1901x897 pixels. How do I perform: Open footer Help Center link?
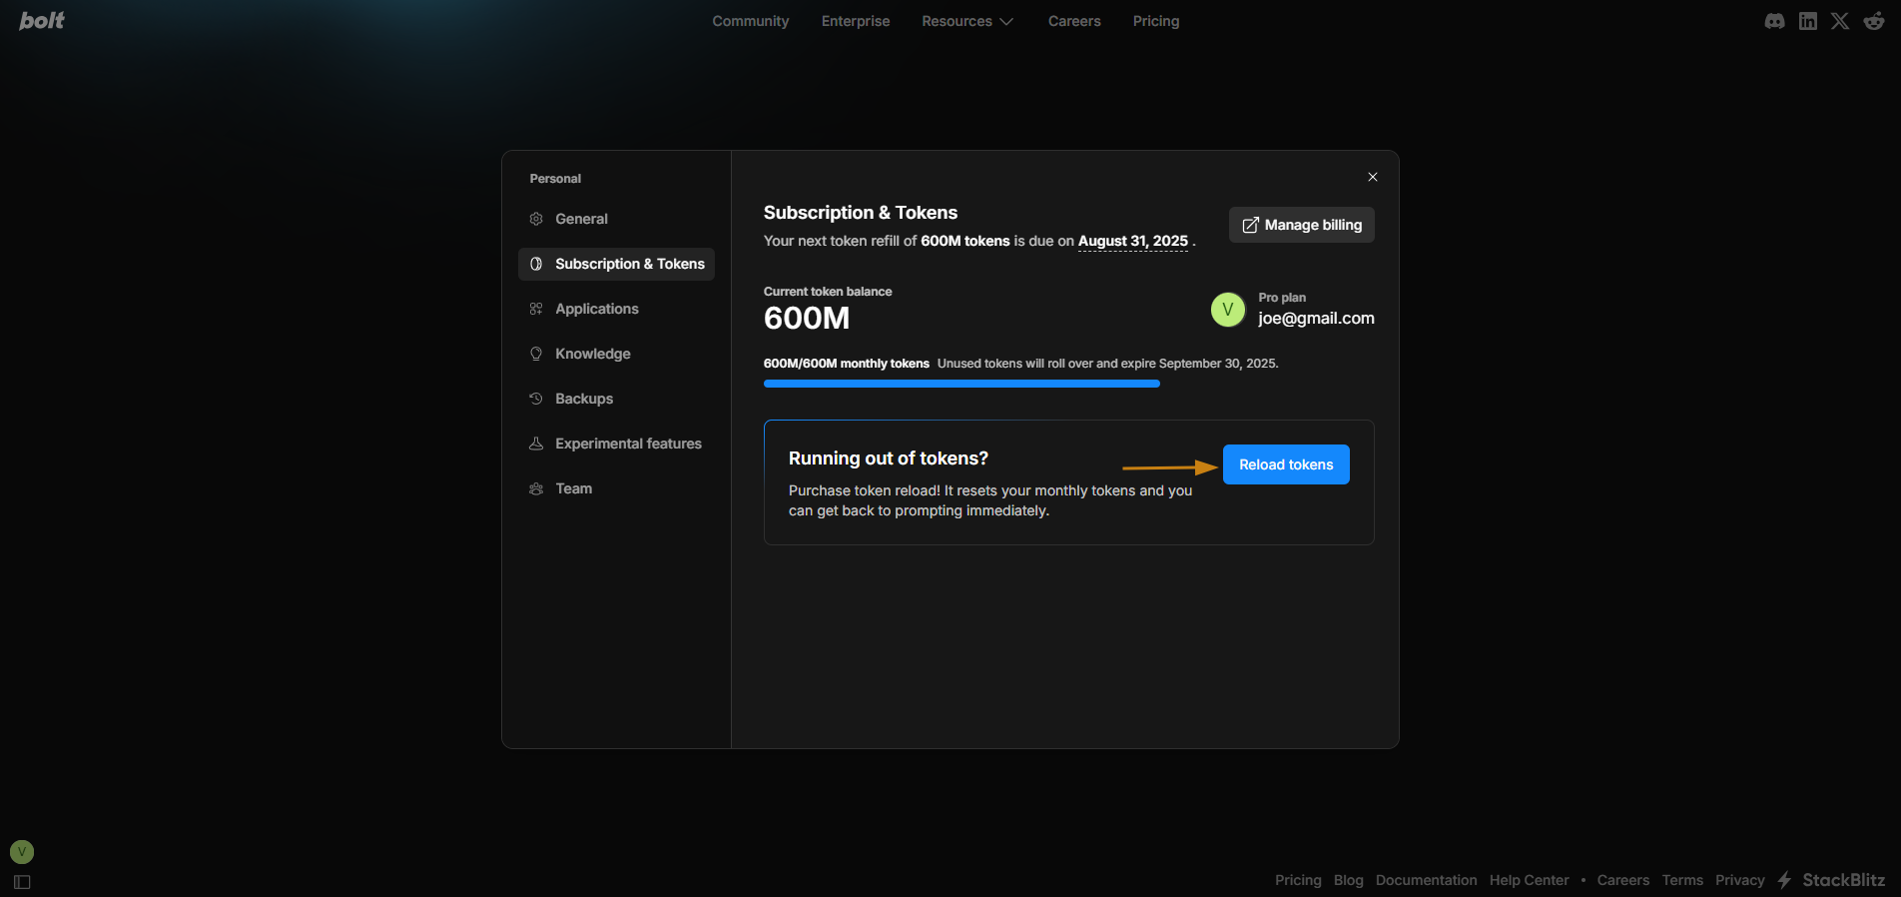point(1529,880)
